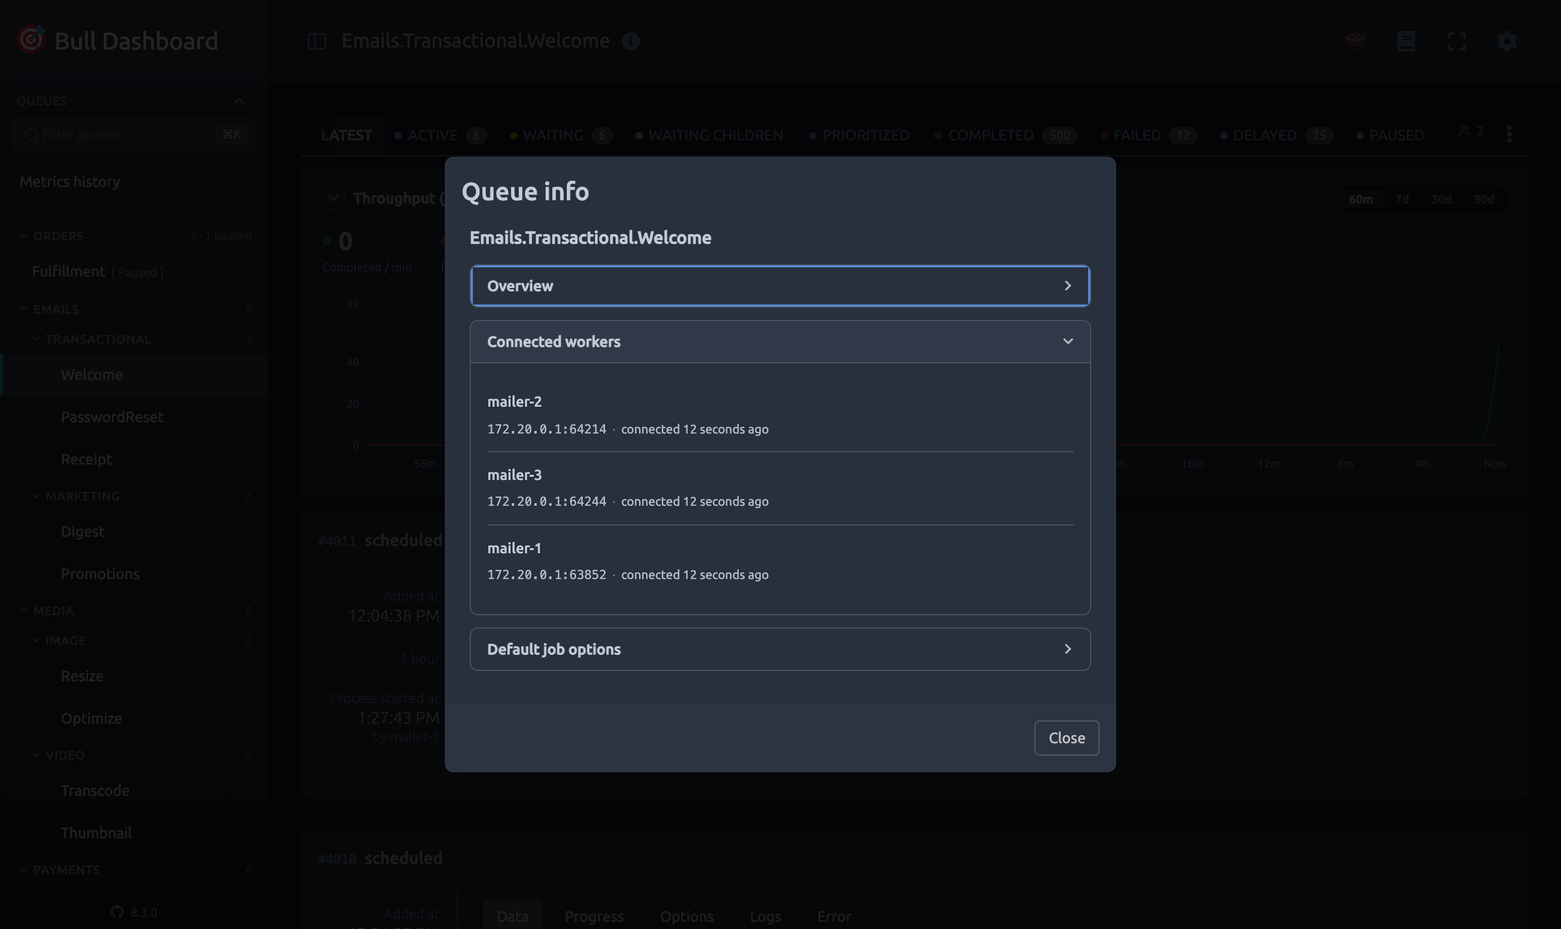Viewport: 1561px width, 929px height.
Task: Open the Progress tab of job #4010
Action: (x=594, y=916)
